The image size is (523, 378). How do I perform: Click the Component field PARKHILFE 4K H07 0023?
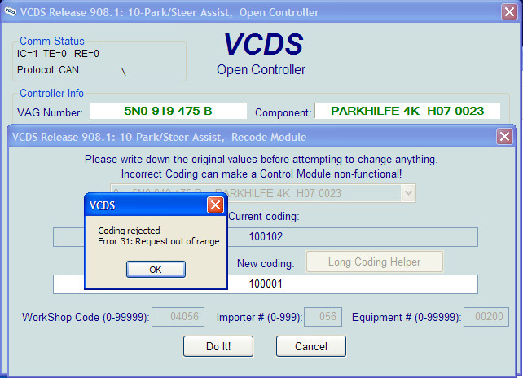point(407,111)
